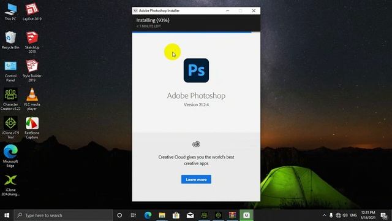The height and width of the screenshot is (221, 392).
Task: Click the Version 21.2.4 text
Action: pyautogui.click(x=196, y=105)
